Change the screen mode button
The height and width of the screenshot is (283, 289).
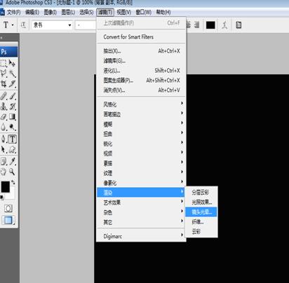8,220
